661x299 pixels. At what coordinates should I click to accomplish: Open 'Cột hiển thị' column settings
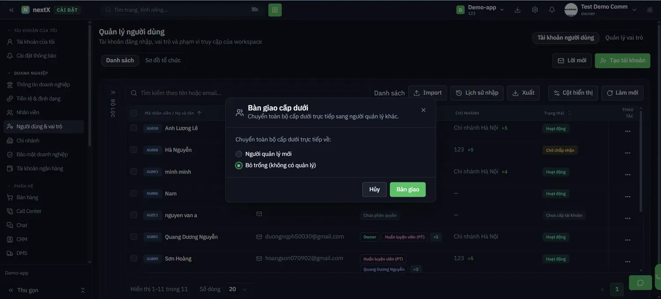pyautogui.click(x=573, y=93)
